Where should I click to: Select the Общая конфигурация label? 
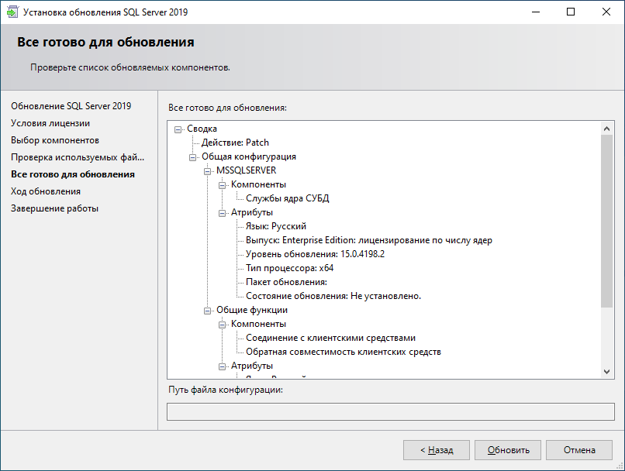click(x=248, y=156)
